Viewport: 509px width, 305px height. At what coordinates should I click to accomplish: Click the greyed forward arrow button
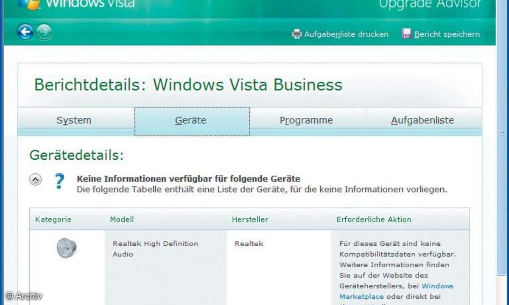click(44, 32)
